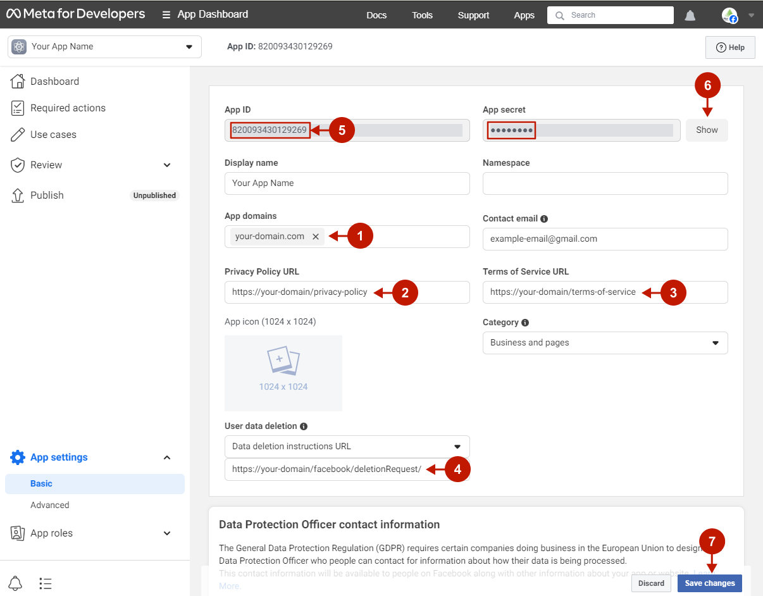This screenshot has width=763, height=596.
Task: Click the list icon at sidebar bottom
Action: coord(45,583)
